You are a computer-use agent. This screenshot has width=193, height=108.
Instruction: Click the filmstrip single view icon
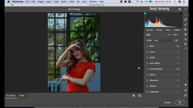click(134, 96)
